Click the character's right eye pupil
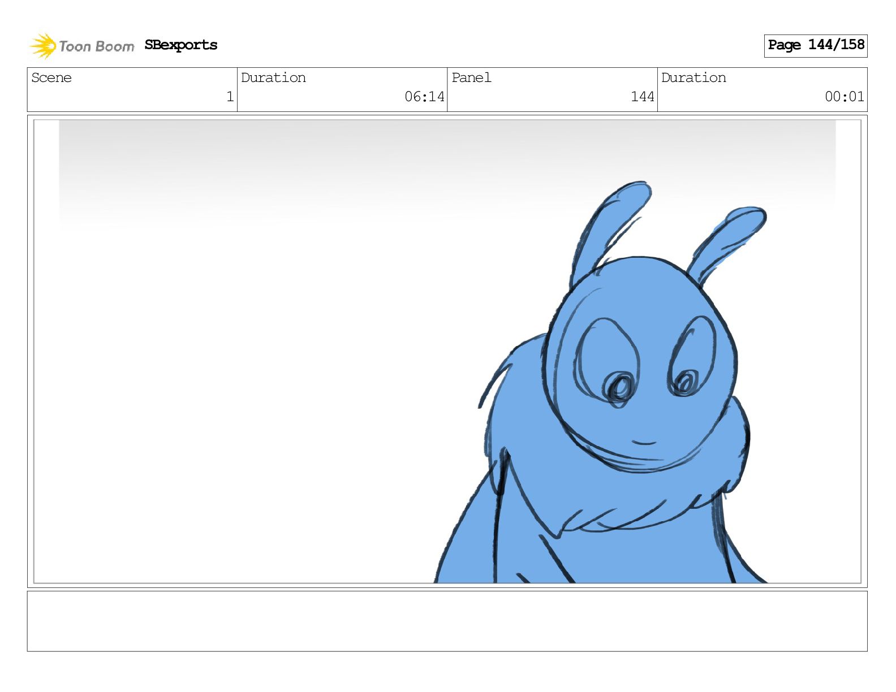This screenshot has width=896, height=692. click(686, 383)
